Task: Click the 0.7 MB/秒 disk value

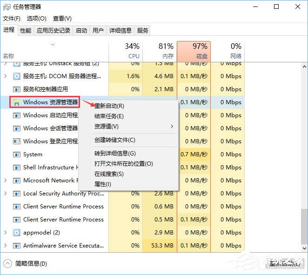Action: pyautogui.click(x=194, y=154)
